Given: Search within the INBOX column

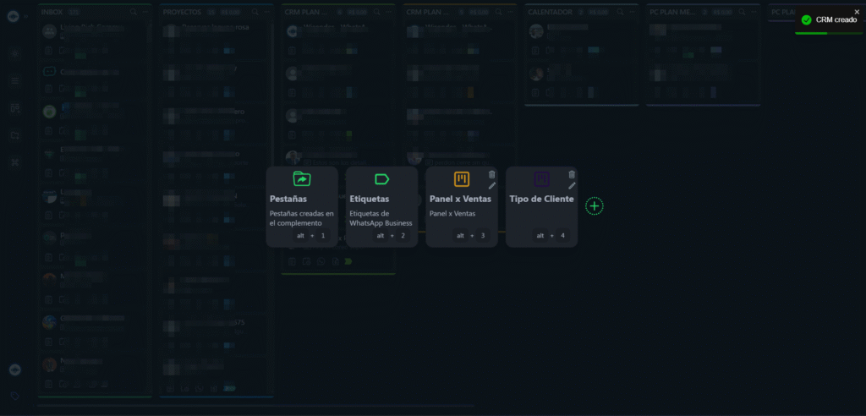Looking at the screenshot, I should (134, 13).
